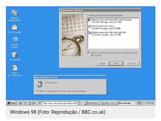Switch to the Inbox - Outlook taskbar button

click(x=109, y=103)
